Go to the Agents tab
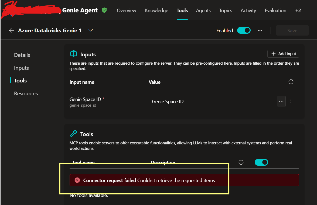Screen dimensions: 317x205 point(203,11)
